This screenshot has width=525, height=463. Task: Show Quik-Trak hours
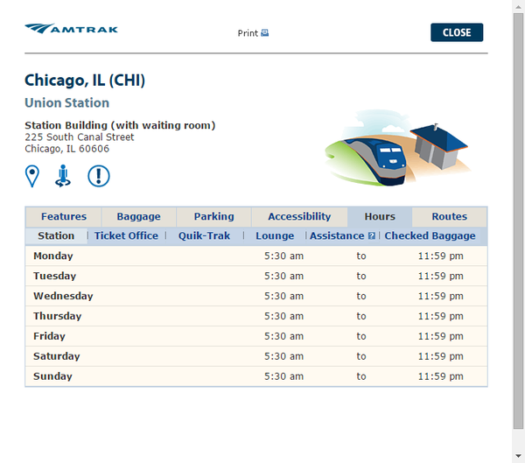[x=204, y=235]
